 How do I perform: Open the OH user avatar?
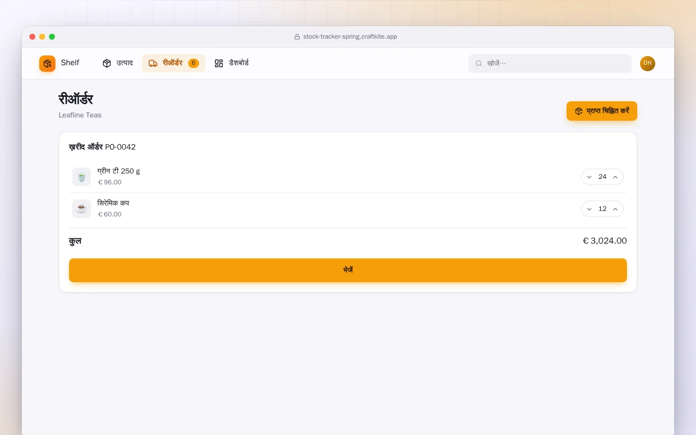(x=648, y=64)
